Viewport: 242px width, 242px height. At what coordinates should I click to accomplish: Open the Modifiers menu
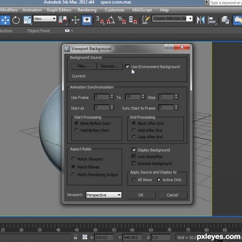9,10
